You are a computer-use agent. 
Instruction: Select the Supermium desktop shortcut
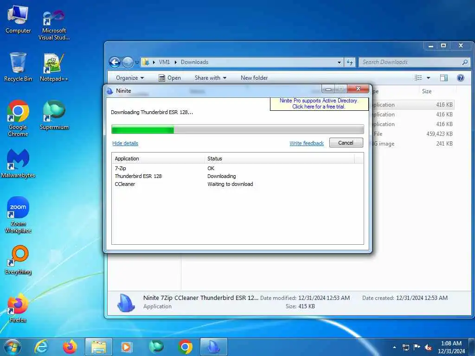(x=54, y=115)
